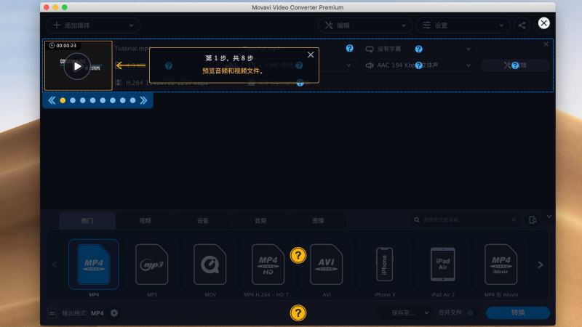The width and height of the screenshot is (582, 327).
Task: Switch to the 热门 popular tab
Action: pos(87,221)
